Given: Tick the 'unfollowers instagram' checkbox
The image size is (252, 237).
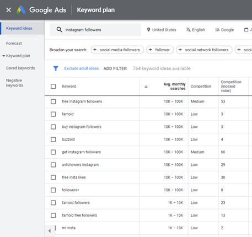Looking at the screenshot, I should (x=53, y=165).
